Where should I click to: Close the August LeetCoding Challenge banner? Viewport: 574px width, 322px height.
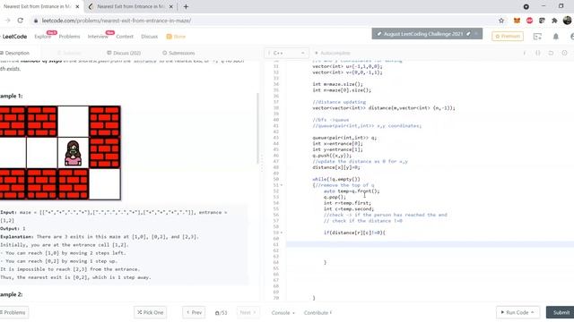point(475,34)
